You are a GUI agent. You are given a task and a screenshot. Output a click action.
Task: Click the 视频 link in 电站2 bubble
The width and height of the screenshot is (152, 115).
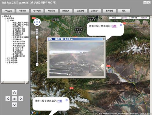coord(60,101)
